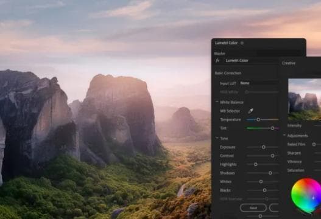Collapse the Adjustments section

(x=284, y=135)
